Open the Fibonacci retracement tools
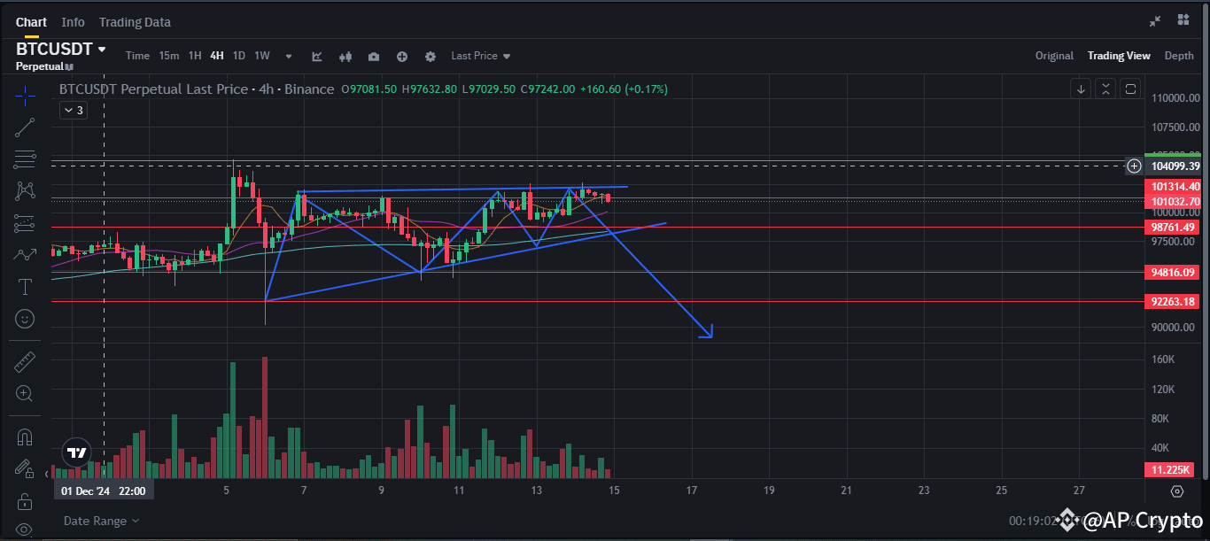 click(x=25, y=159)
